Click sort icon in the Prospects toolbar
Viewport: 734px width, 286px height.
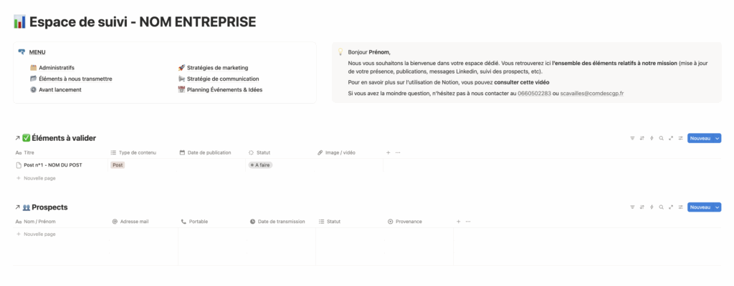pos(642,207)
